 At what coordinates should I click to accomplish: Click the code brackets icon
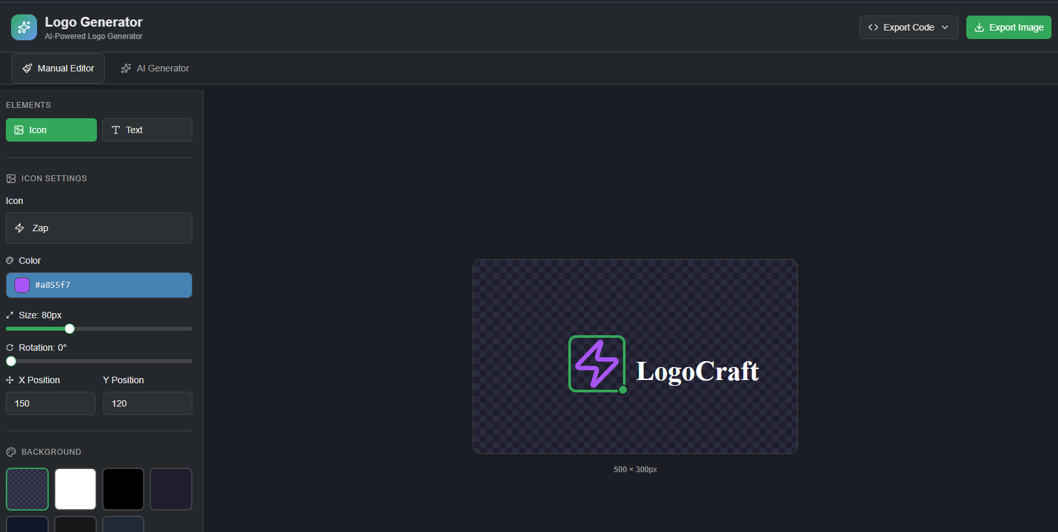pos(873,27)
